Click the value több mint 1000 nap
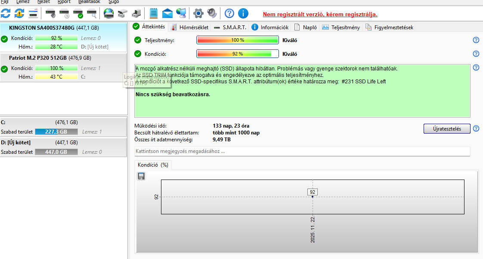 [236, 133]
